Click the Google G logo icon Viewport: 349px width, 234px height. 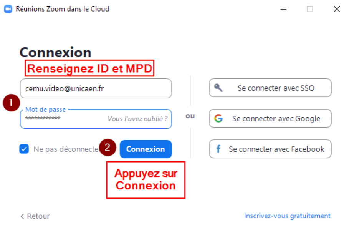click(x=218, y=118)
